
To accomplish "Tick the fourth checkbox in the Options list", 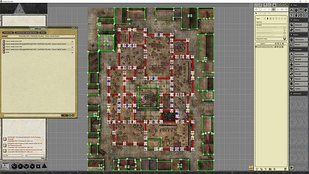I will click(284, 36).
